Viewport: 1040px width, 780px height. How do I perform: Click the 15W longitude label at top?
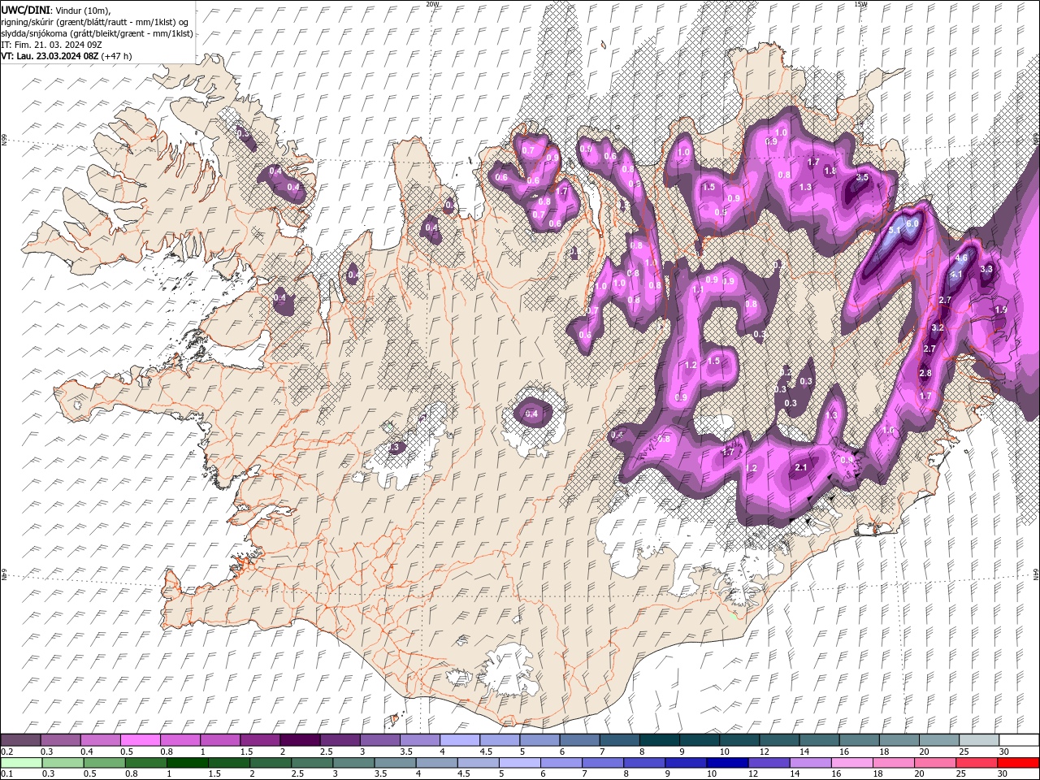(x=860, y=4)
